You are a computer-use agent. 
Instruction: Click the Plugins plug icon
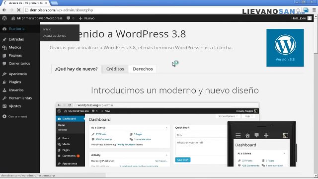4,82
